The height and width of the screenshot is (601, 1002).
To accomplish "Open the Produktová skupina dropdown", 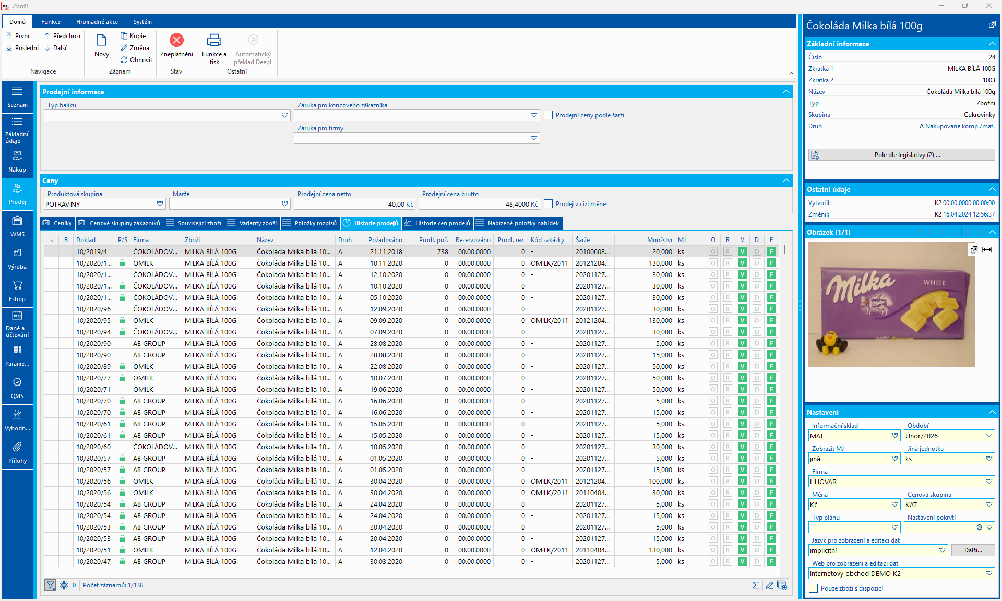I will 160,204.
